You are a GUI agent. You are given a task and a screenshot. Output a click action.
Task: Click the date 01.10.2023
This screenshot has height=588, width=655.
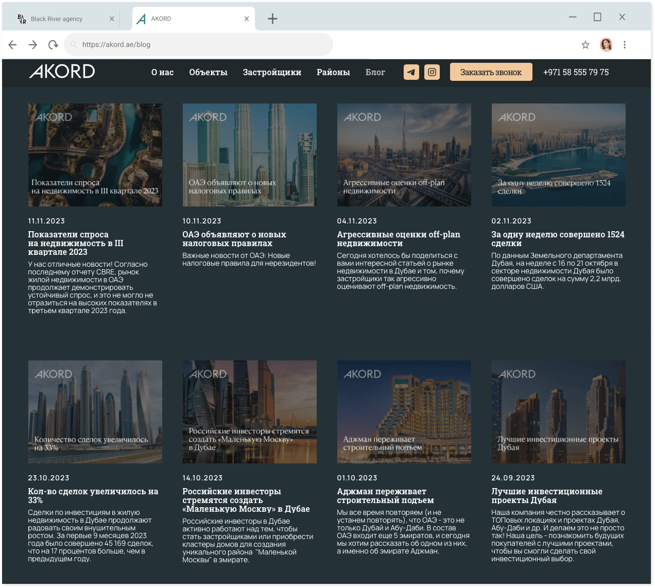point(357,478)
